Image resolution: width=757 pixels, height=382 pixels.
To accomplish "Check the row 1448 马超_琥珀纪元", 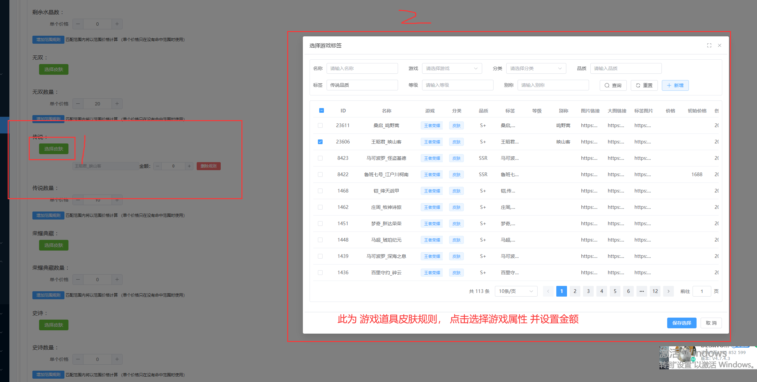I will (x=320, y=240).
